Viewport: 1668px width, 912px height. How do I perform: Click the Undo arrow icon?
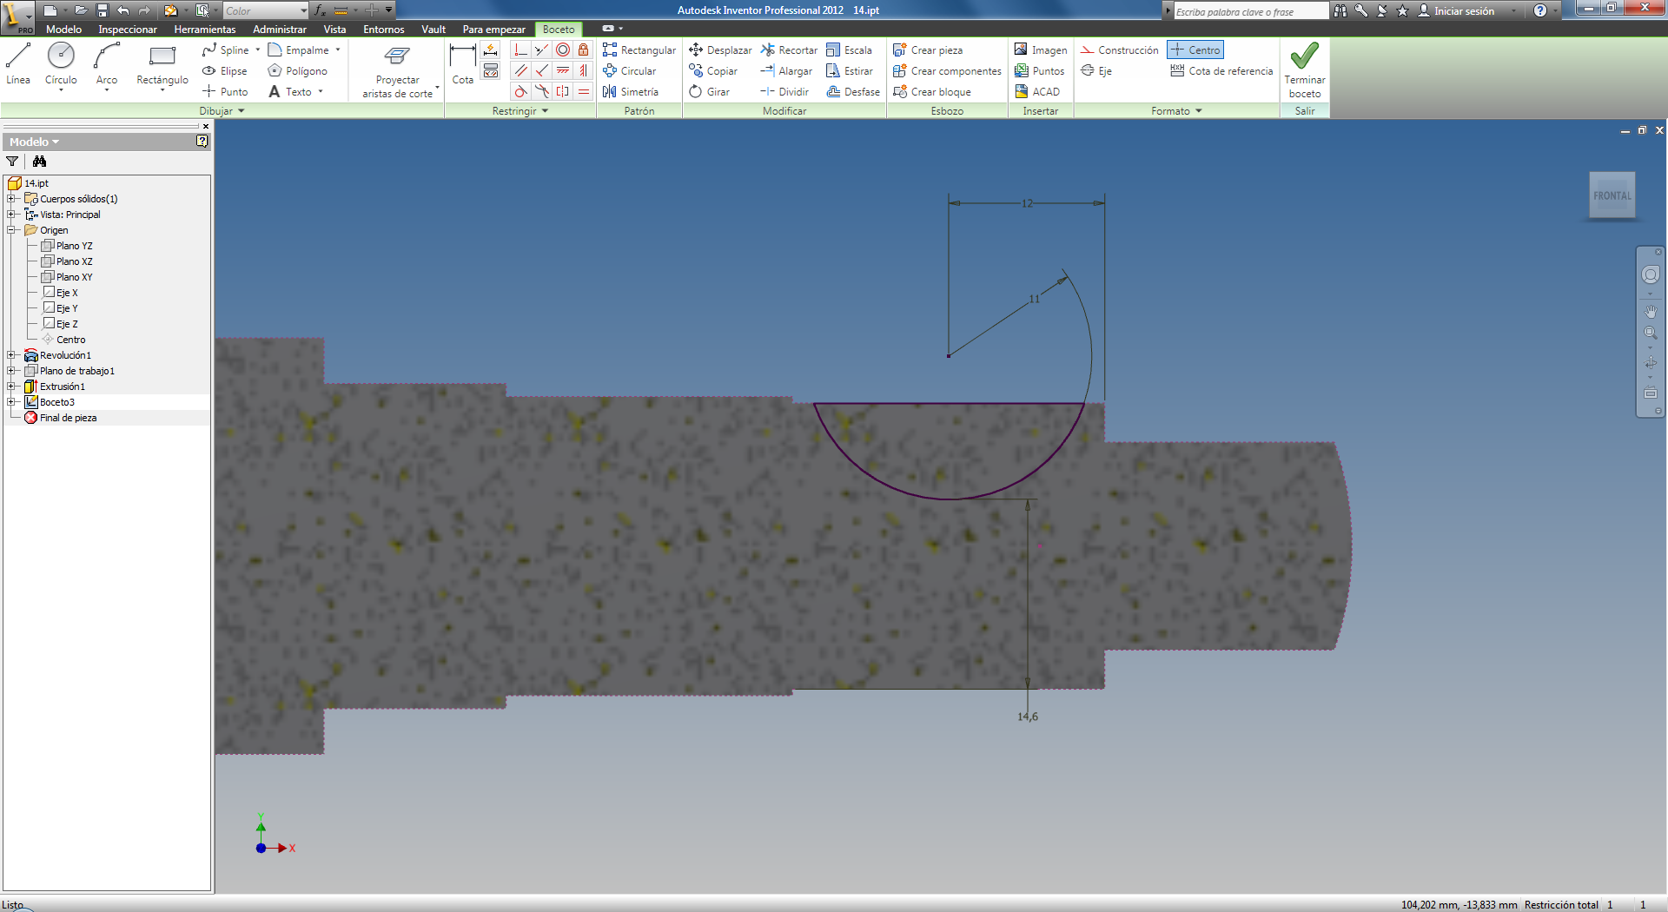122,10
